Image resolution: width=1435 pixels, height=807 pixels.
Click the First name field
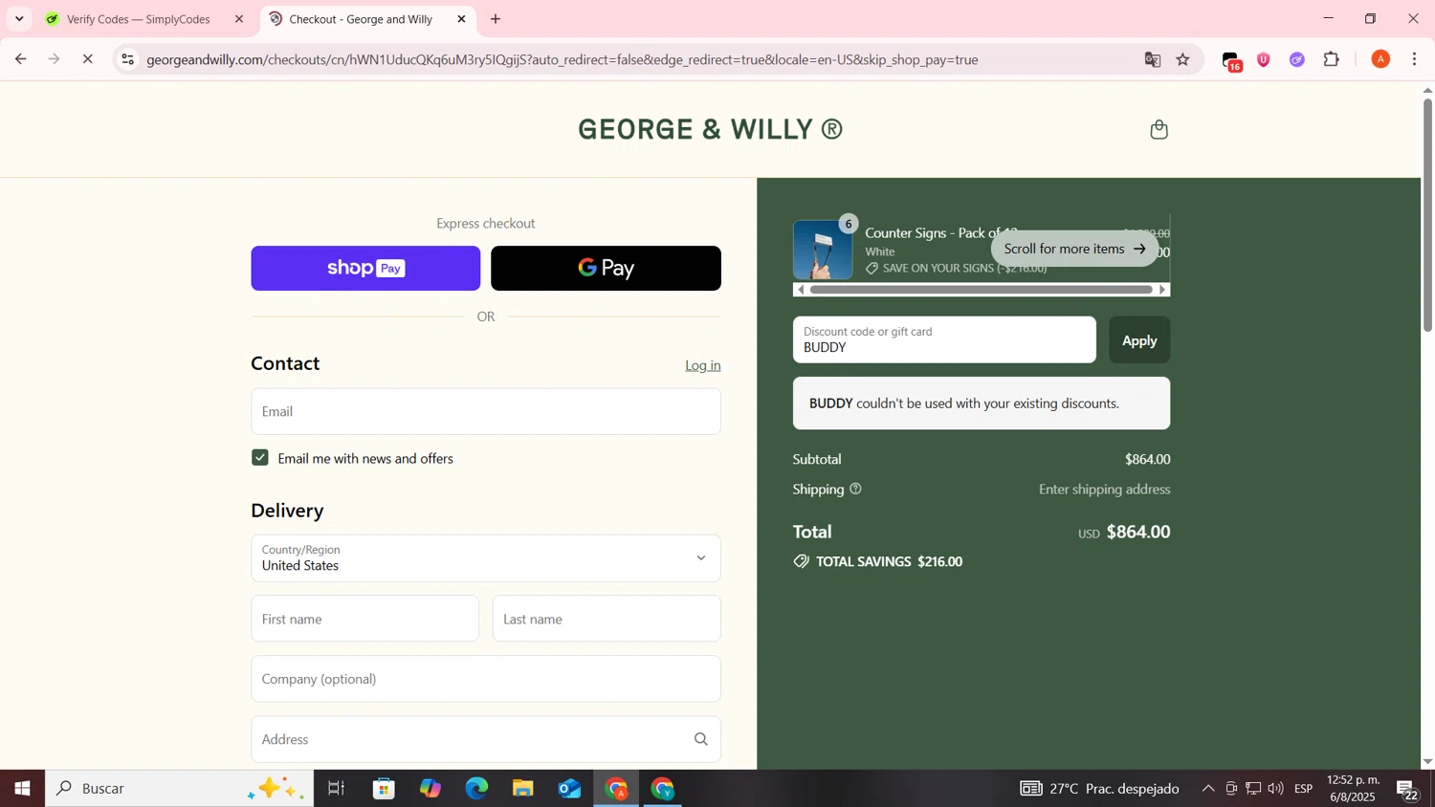pyautogui.click(x=364, y=619)
